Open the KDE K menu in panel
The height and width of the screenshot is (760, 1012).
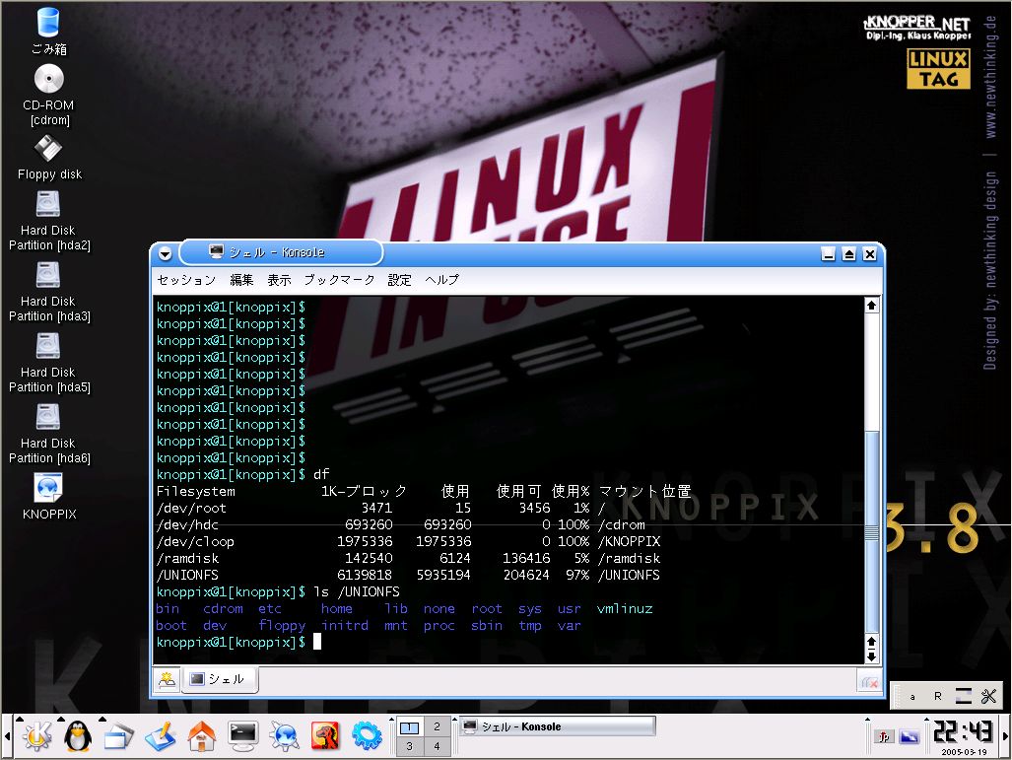36,736
